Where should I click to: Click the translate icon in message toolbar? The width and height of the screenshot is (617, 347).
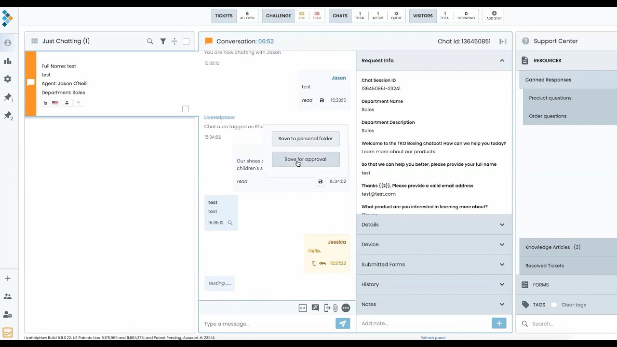315,308
